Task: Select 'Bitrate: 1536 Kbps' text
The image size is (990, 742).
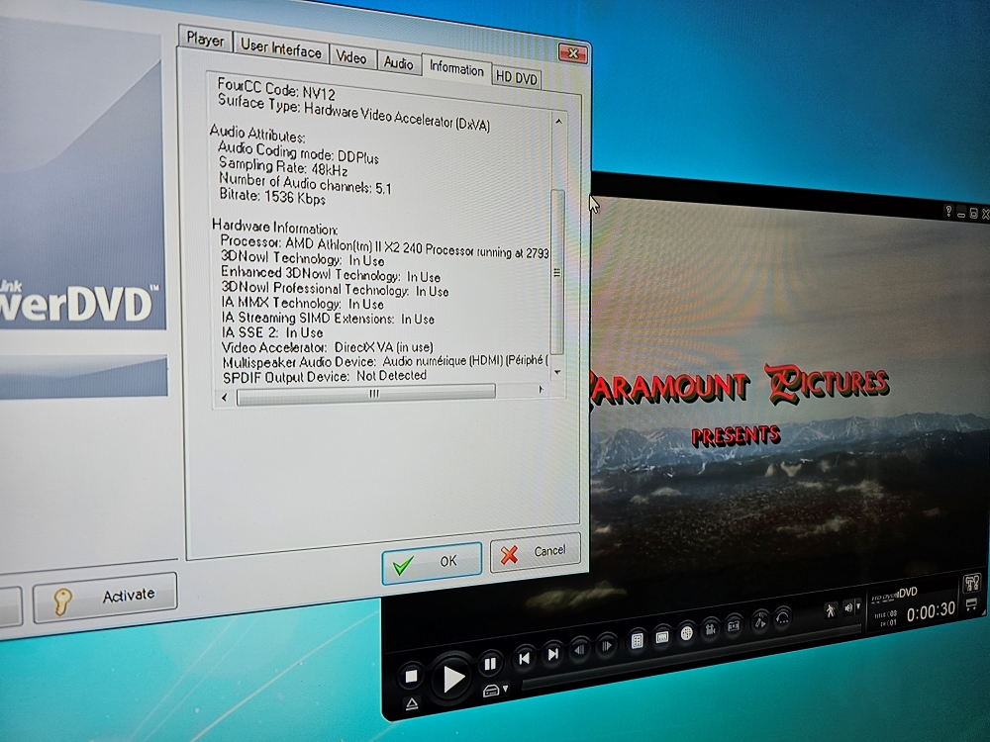Action: coord(273,196)
